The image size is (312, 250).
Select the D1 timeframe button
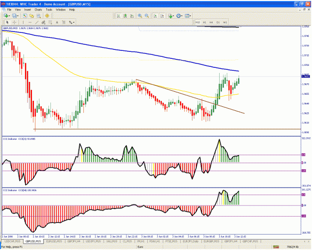pyautogui.click(x=218, y=22)
